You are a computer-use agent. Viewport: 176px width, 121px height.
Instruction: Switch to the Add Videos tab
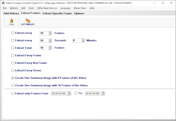point(11,13)
